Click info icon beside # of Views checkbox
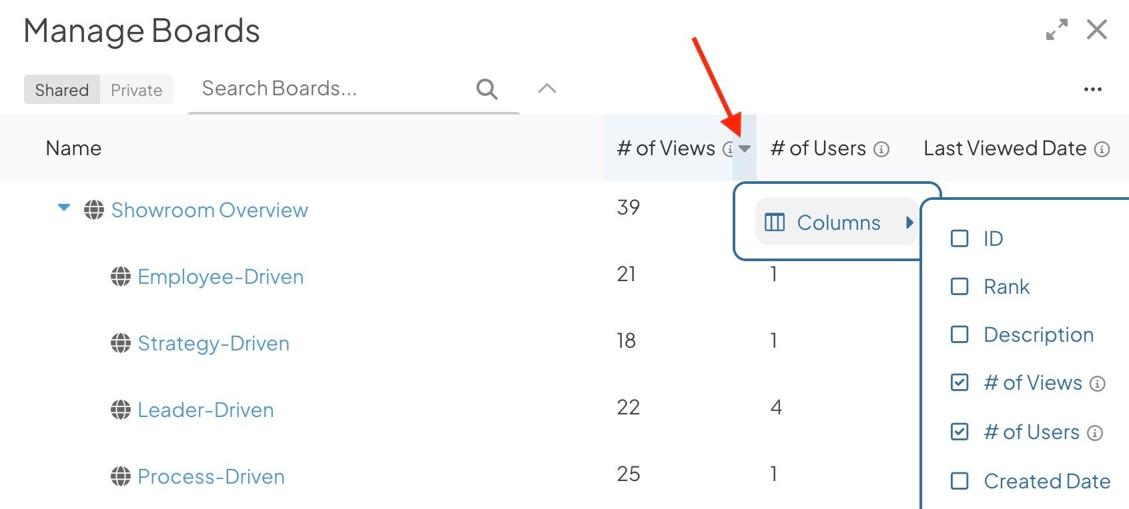The width and height of the screenshot is (1129, 509). click(1098, 384)
